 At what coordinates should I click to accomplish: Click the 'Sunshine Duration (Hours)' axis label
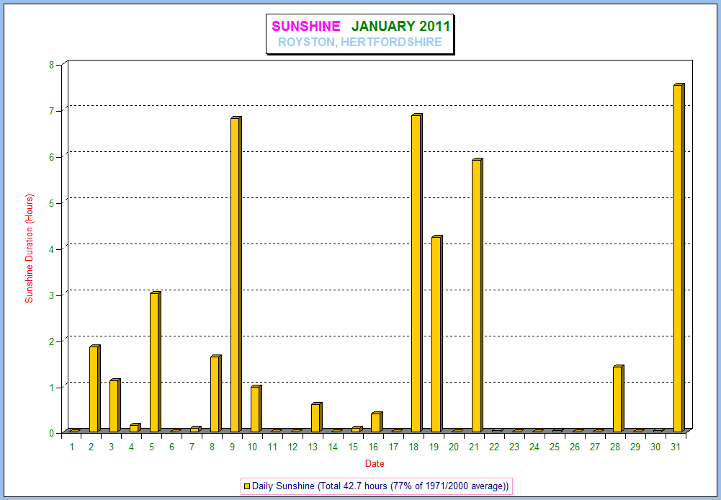pos(30,249)
